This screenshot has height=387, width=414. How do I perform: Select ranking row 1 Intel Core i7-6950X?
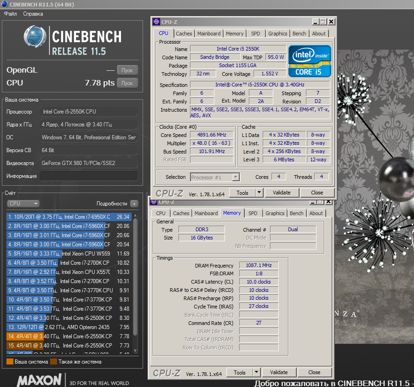pyautogui.click(x=69, y=217)
